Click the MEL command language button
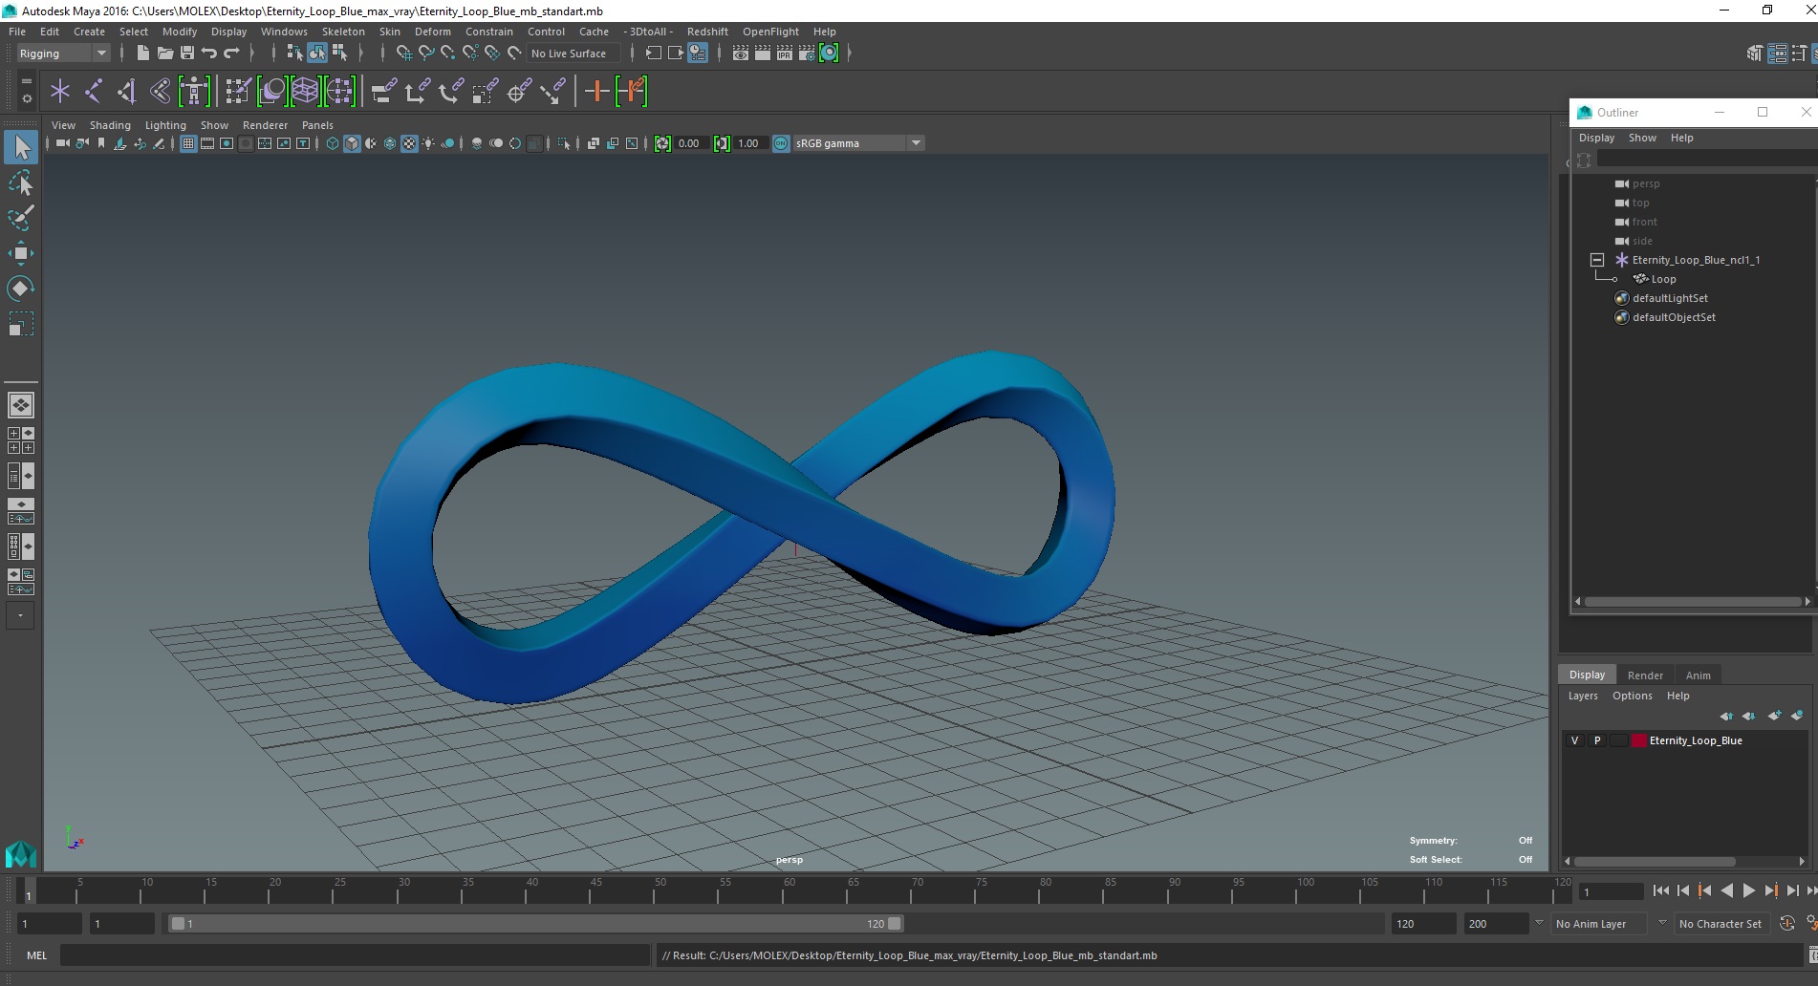The height and width of the screenshot is (986, 1818). (36, 955)
